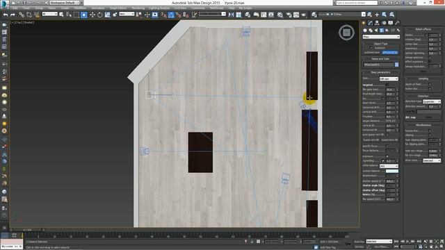
Task: Toggle Window/Crossing selection mode
Action: tap(84, 15)
